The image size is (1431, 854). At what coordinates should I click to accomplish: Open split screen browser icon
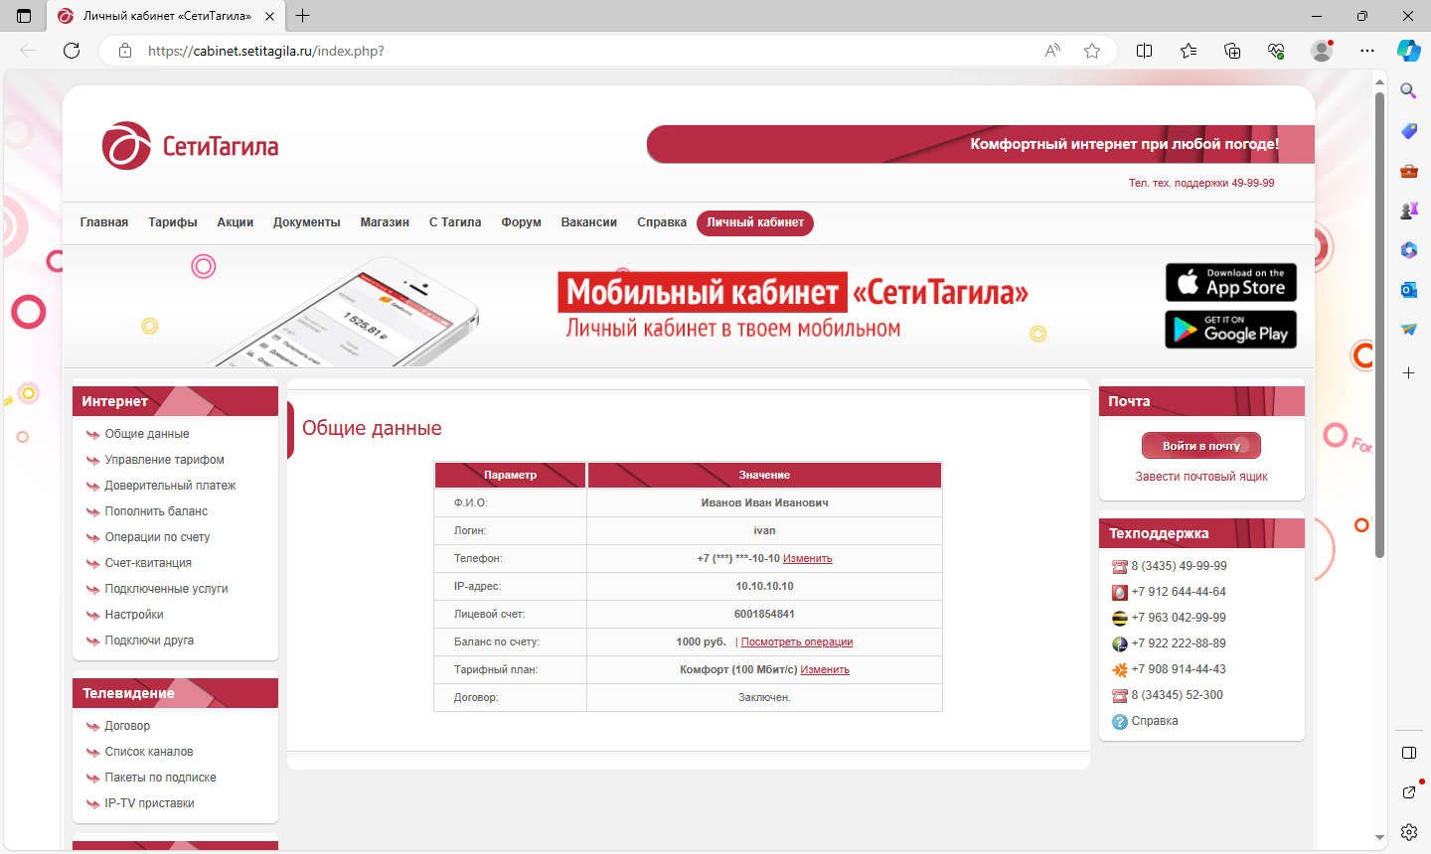click(1144, 51)
